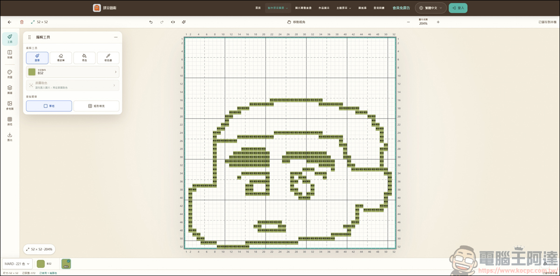
Task: Choose rectangle fill drawing mode
Action: pyautogui.click(x=96, y=106)
